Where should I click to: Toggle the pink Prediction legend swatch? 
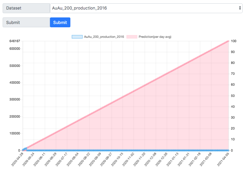(132, 37)
